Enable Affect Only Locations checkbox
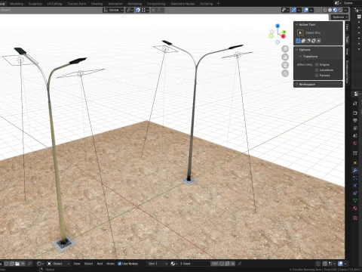362x272 pixels. tap(317, 70)
